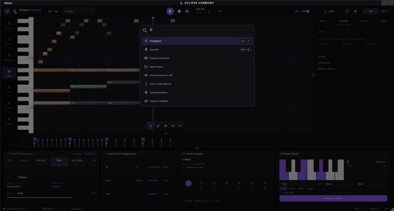Open the C Major key dropdown
Image resolution: width=394 pixels, height=211 pixels.
[x=79, y=11]
